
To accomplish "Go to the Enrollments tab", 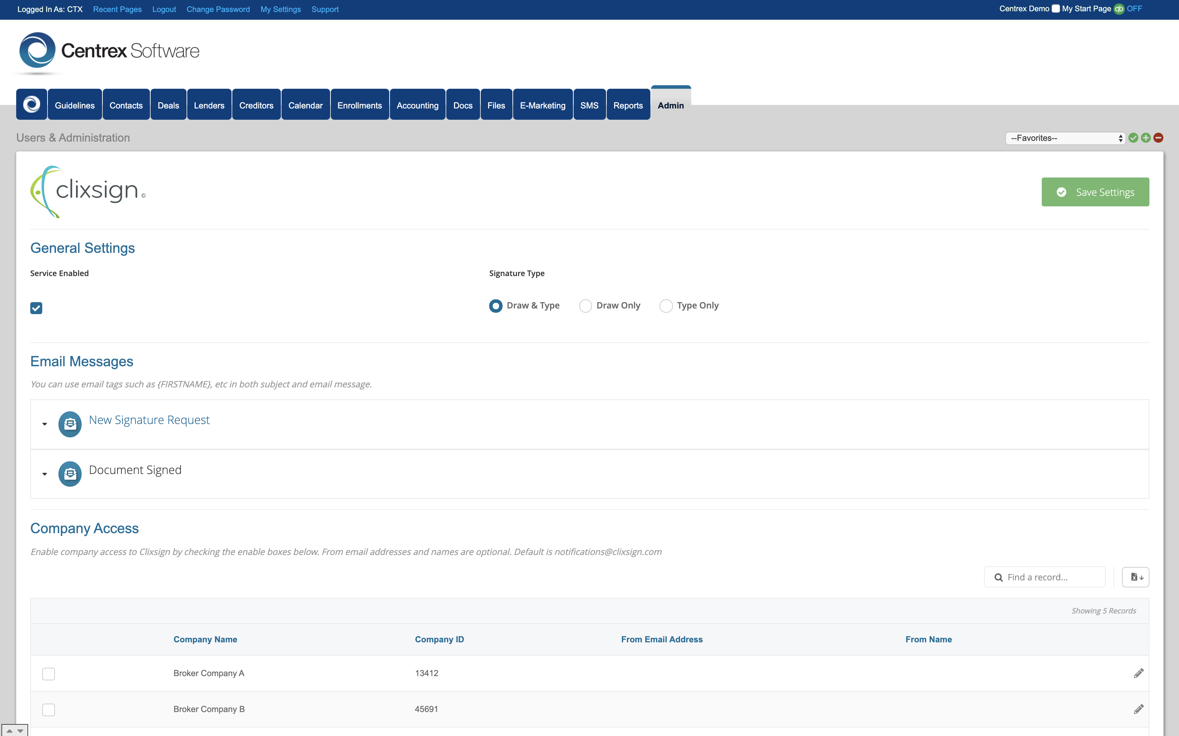I will (360, 104).
